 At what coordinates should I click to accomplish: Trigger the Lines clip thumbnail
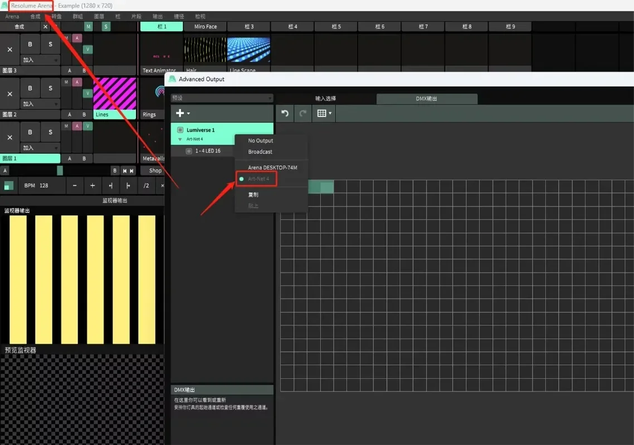[115, 93]
